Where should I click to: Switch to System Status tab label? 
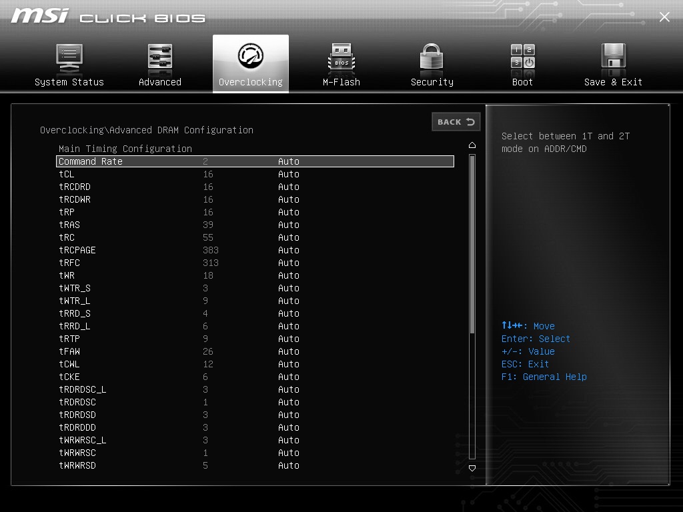(x=69, y=82)
